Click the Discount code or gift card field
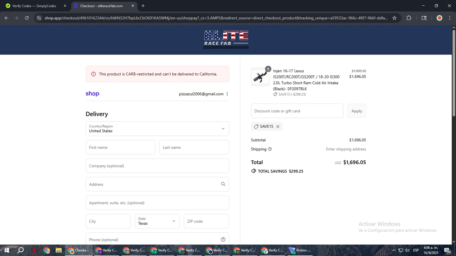456x256 pixels. pos(297,111)
